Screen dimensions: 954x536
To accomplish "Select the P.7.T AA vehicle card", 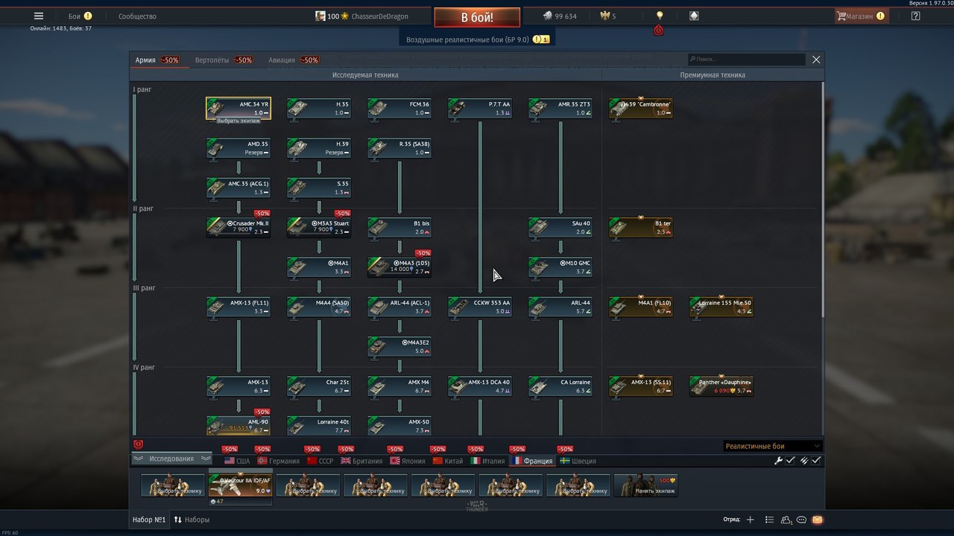I will point(480,109).
